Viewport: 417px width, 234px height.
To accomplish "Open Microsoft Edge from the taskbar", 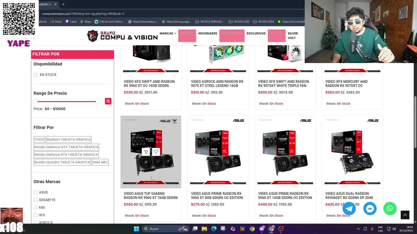I will pyautogui.click(x=214, y=229).
